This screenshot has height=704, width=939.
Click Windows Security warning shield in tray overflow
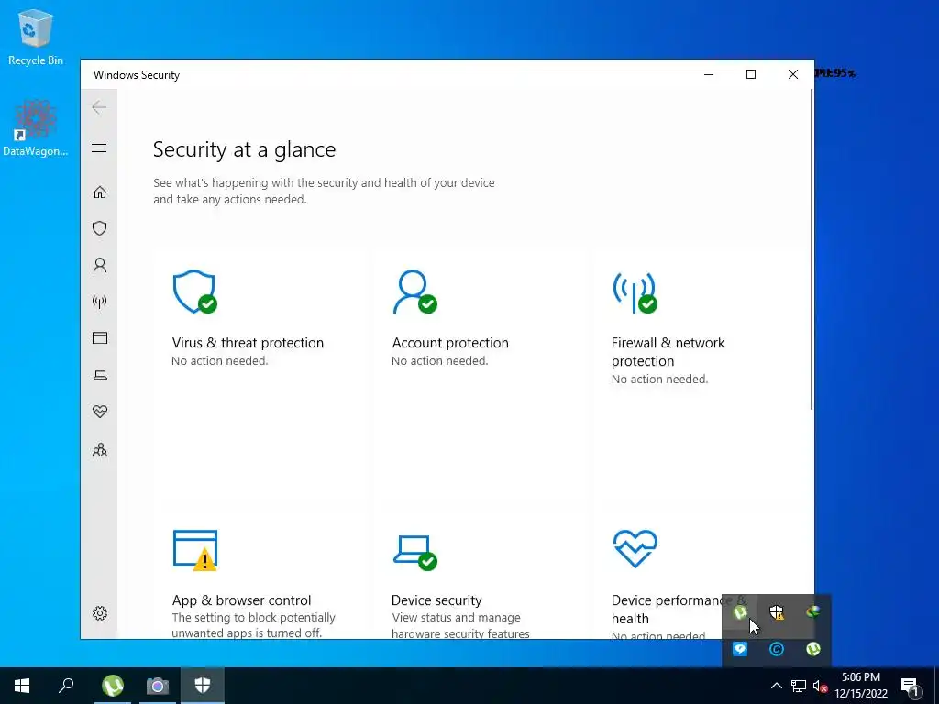pos(777,612)
